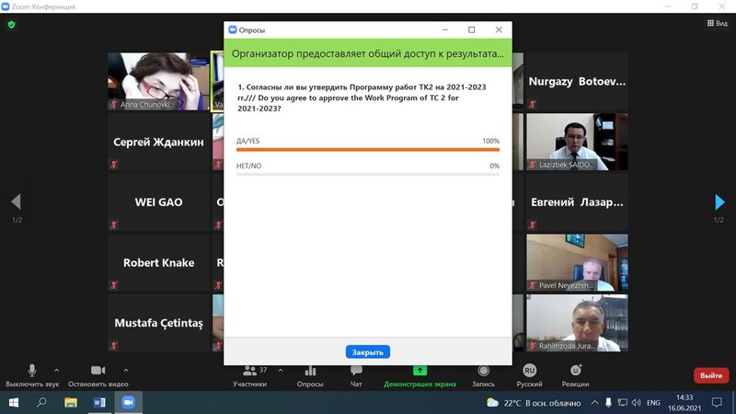Open the Polls (Опросы) toolbar icon
Screen dimensions: 736x414
pos(309,370)
